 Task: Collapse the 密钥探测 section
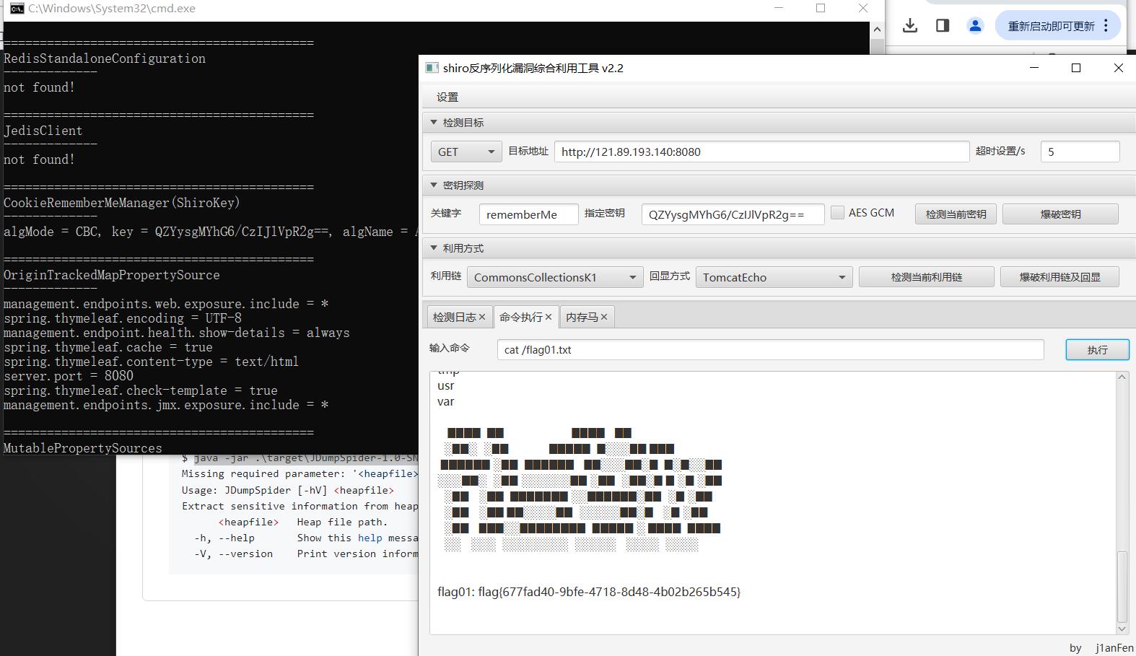[x=434, y=185]
